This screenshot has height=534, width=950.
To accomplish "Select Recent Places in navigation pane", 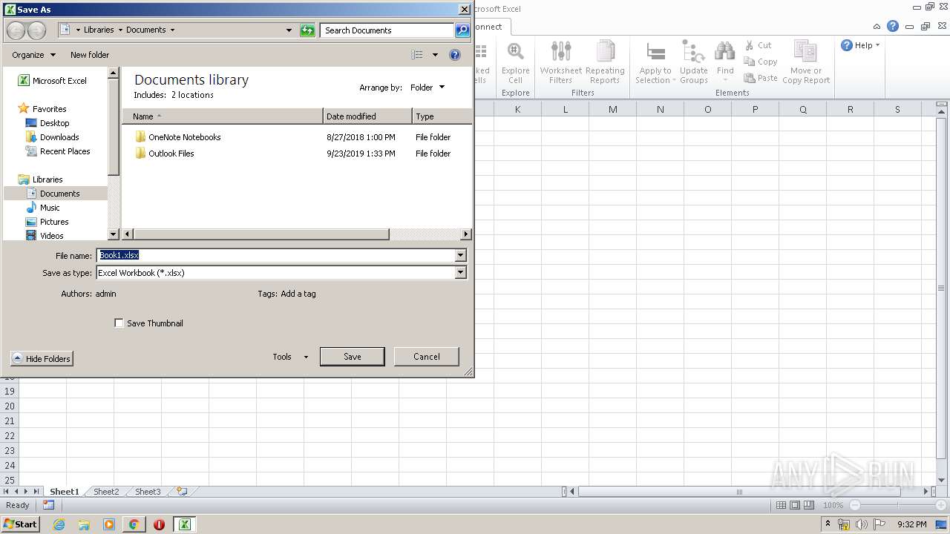I will 58,151.
